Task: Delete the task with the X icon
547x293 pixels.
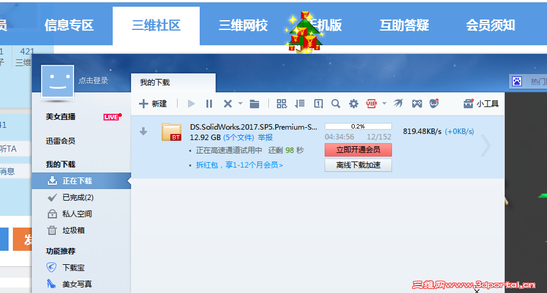Action: click(227, 103)
